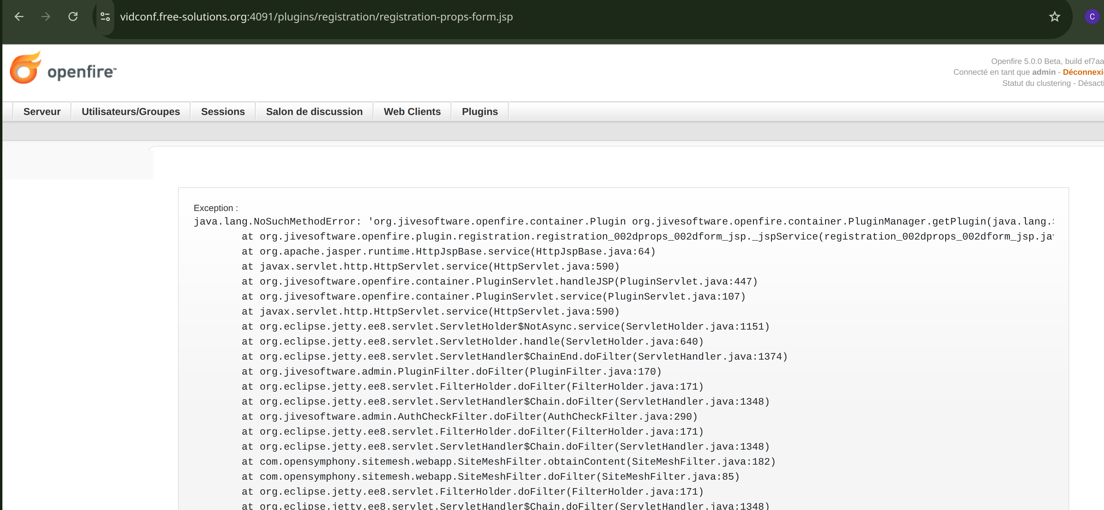Viewport: 1104px width, 510px height.
Task: Open the Plugins tab
Action: pos(479,111)
